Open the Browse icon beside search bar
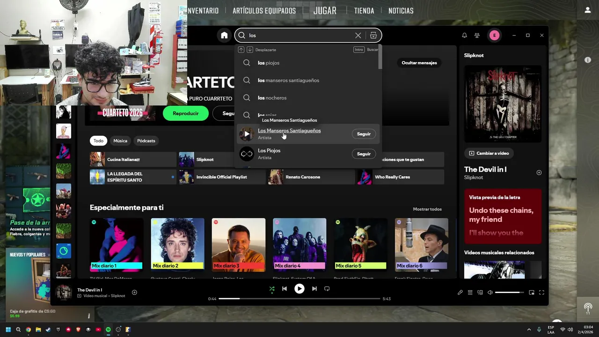Screen dimensions: 599x337 373,35
